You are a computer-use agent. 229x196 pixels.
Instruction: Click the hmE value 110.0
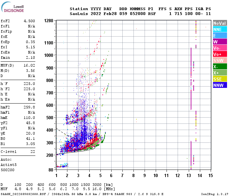(x=29, y=118)
